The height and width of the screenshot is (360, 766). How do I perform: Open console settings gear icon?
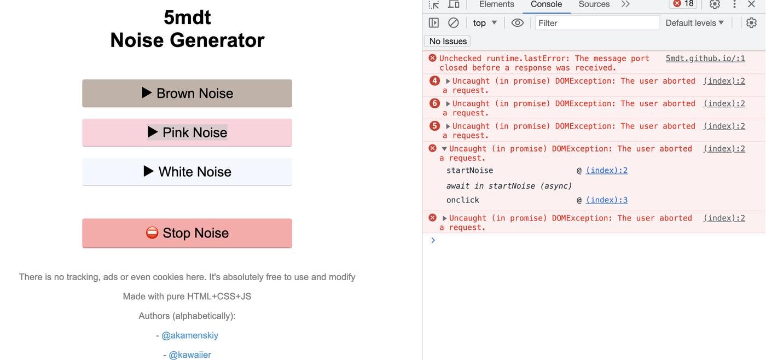(751, 23)
